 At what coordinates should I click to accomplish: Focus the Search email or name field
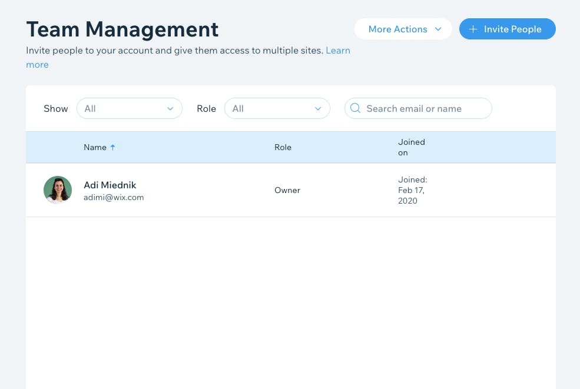(424, 108)
